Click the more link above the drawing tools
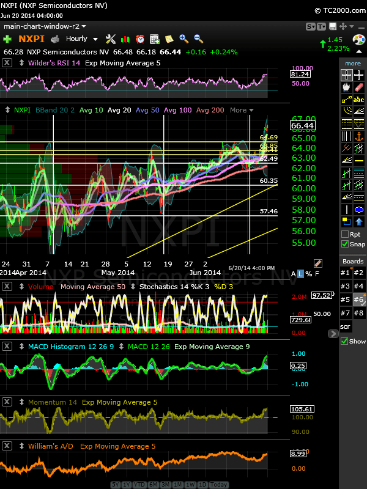The image size is (367, 489). [x=353, y=64]
